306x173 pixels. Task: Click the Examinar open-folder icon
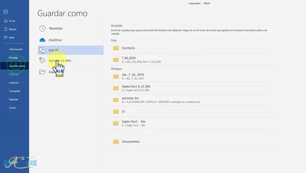42,72
